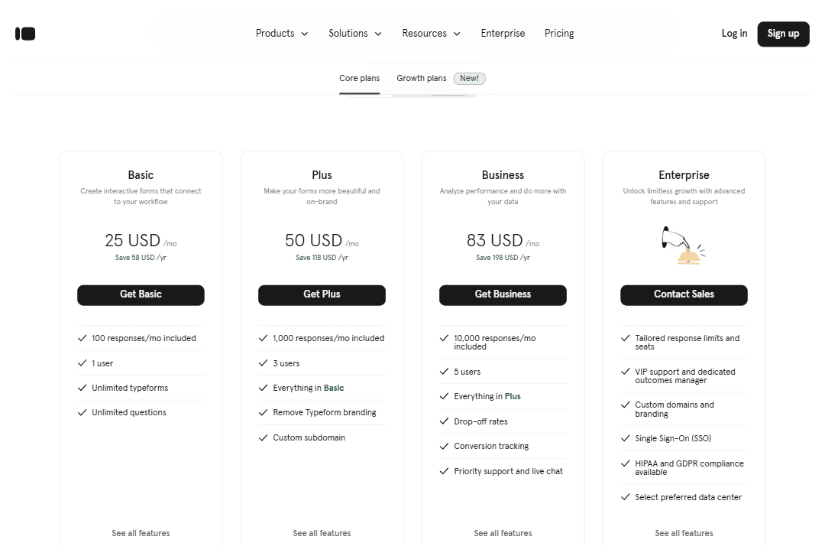Image resolution: width=825 pixels, height=556 pixels.
Task: Click the checkmark beside "Remove Typeform branding"
Action: (263, 412)
